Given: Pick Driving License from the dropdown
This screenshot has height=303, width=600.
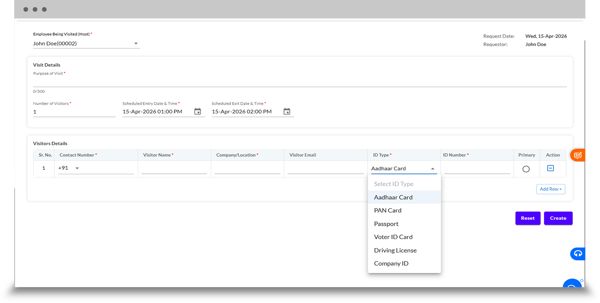Looking at the screenshot, I should (395, 250).
